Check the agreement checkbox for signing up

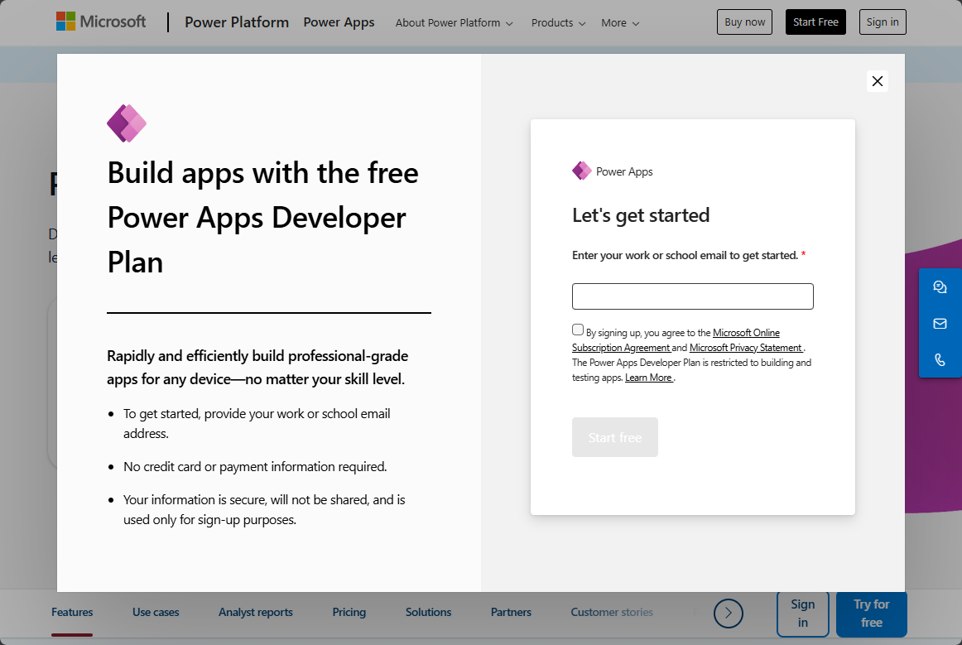[x=578, y=330]
